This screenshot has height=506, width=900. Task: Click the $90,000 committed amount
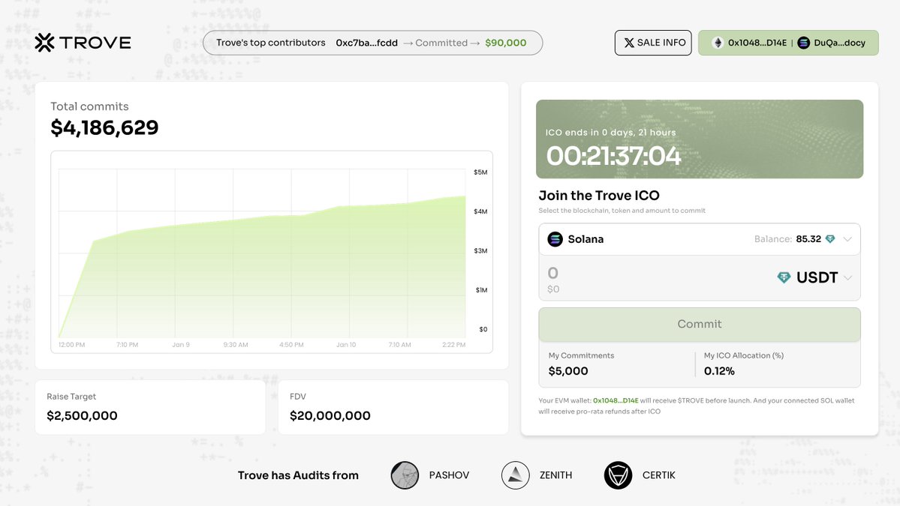[506, 43]
